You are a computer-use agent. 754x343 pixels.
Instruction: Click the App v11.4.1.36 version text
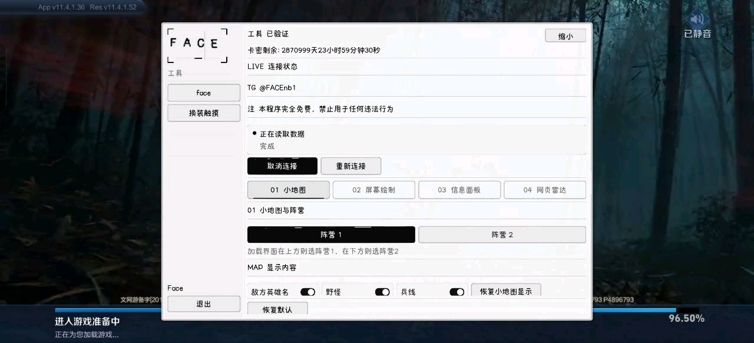click(x=61, y=7)
